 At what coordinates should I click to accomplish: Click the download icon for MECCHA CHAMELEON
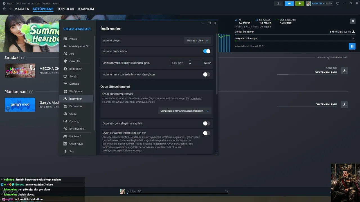(x=345, y=71)
